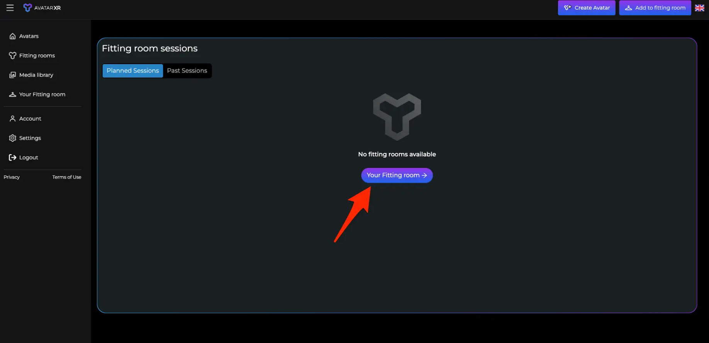
Task: Open the Terms of Use link
Action: tap(67, 177)
